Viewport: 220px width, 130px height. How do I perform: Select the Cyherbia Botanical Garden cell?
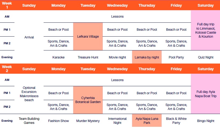click(88, 100)
